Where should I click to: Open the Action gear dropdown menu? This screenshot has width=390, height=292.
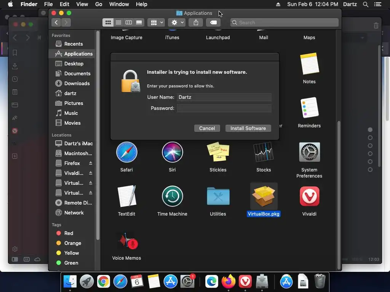click(x=177, y=22)
